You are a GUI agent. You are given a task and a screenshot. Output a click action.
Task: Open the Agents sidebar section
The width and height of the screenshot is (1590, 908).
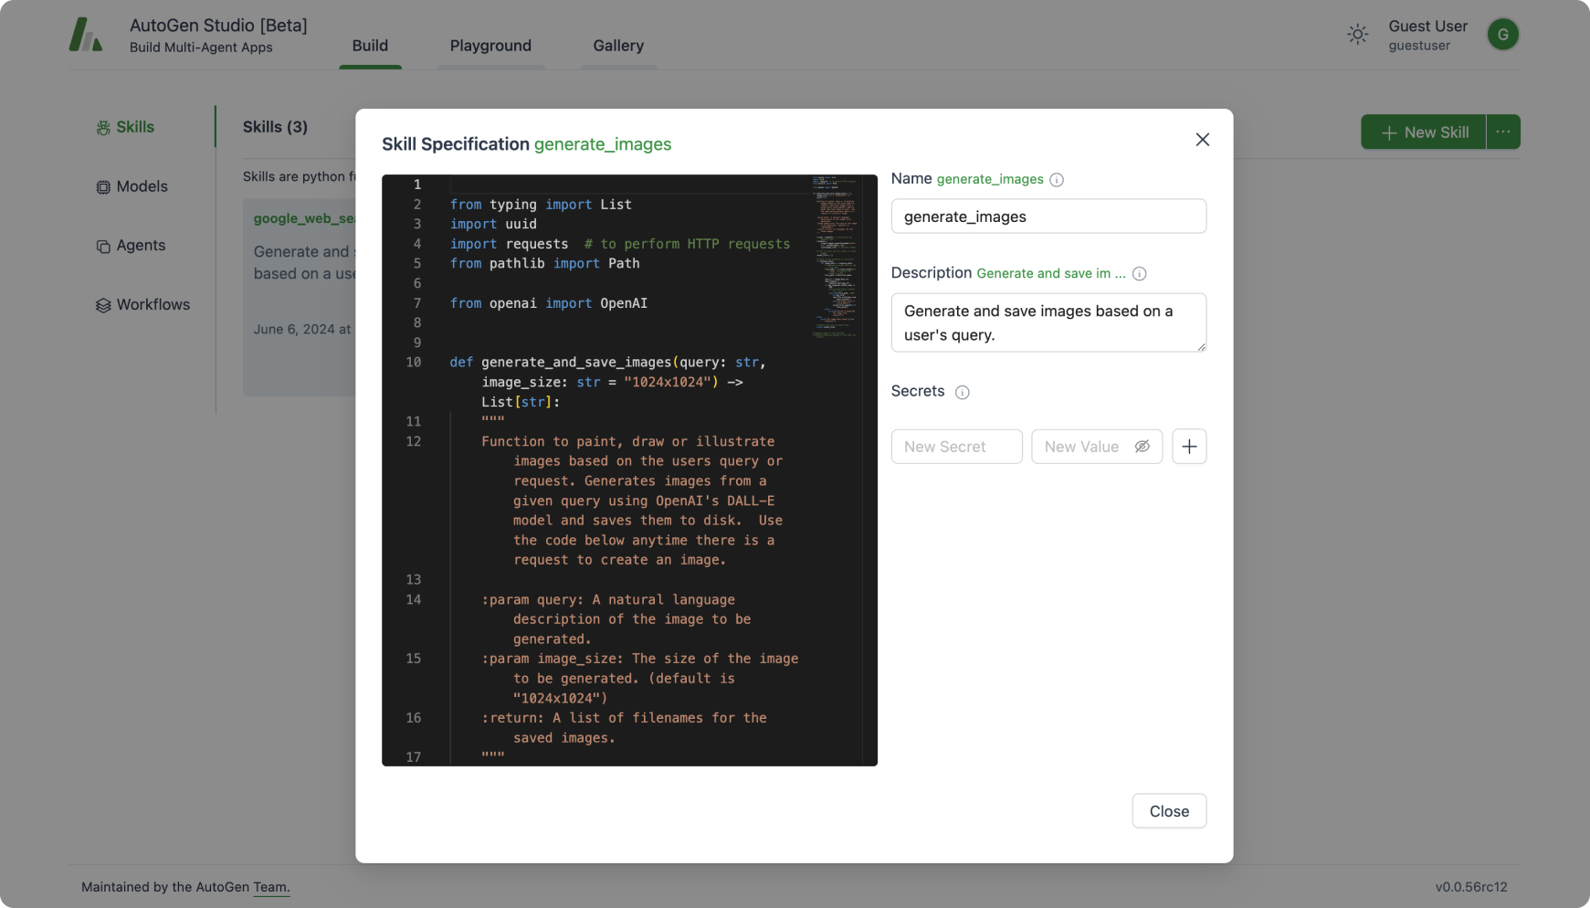click(131, 246)
